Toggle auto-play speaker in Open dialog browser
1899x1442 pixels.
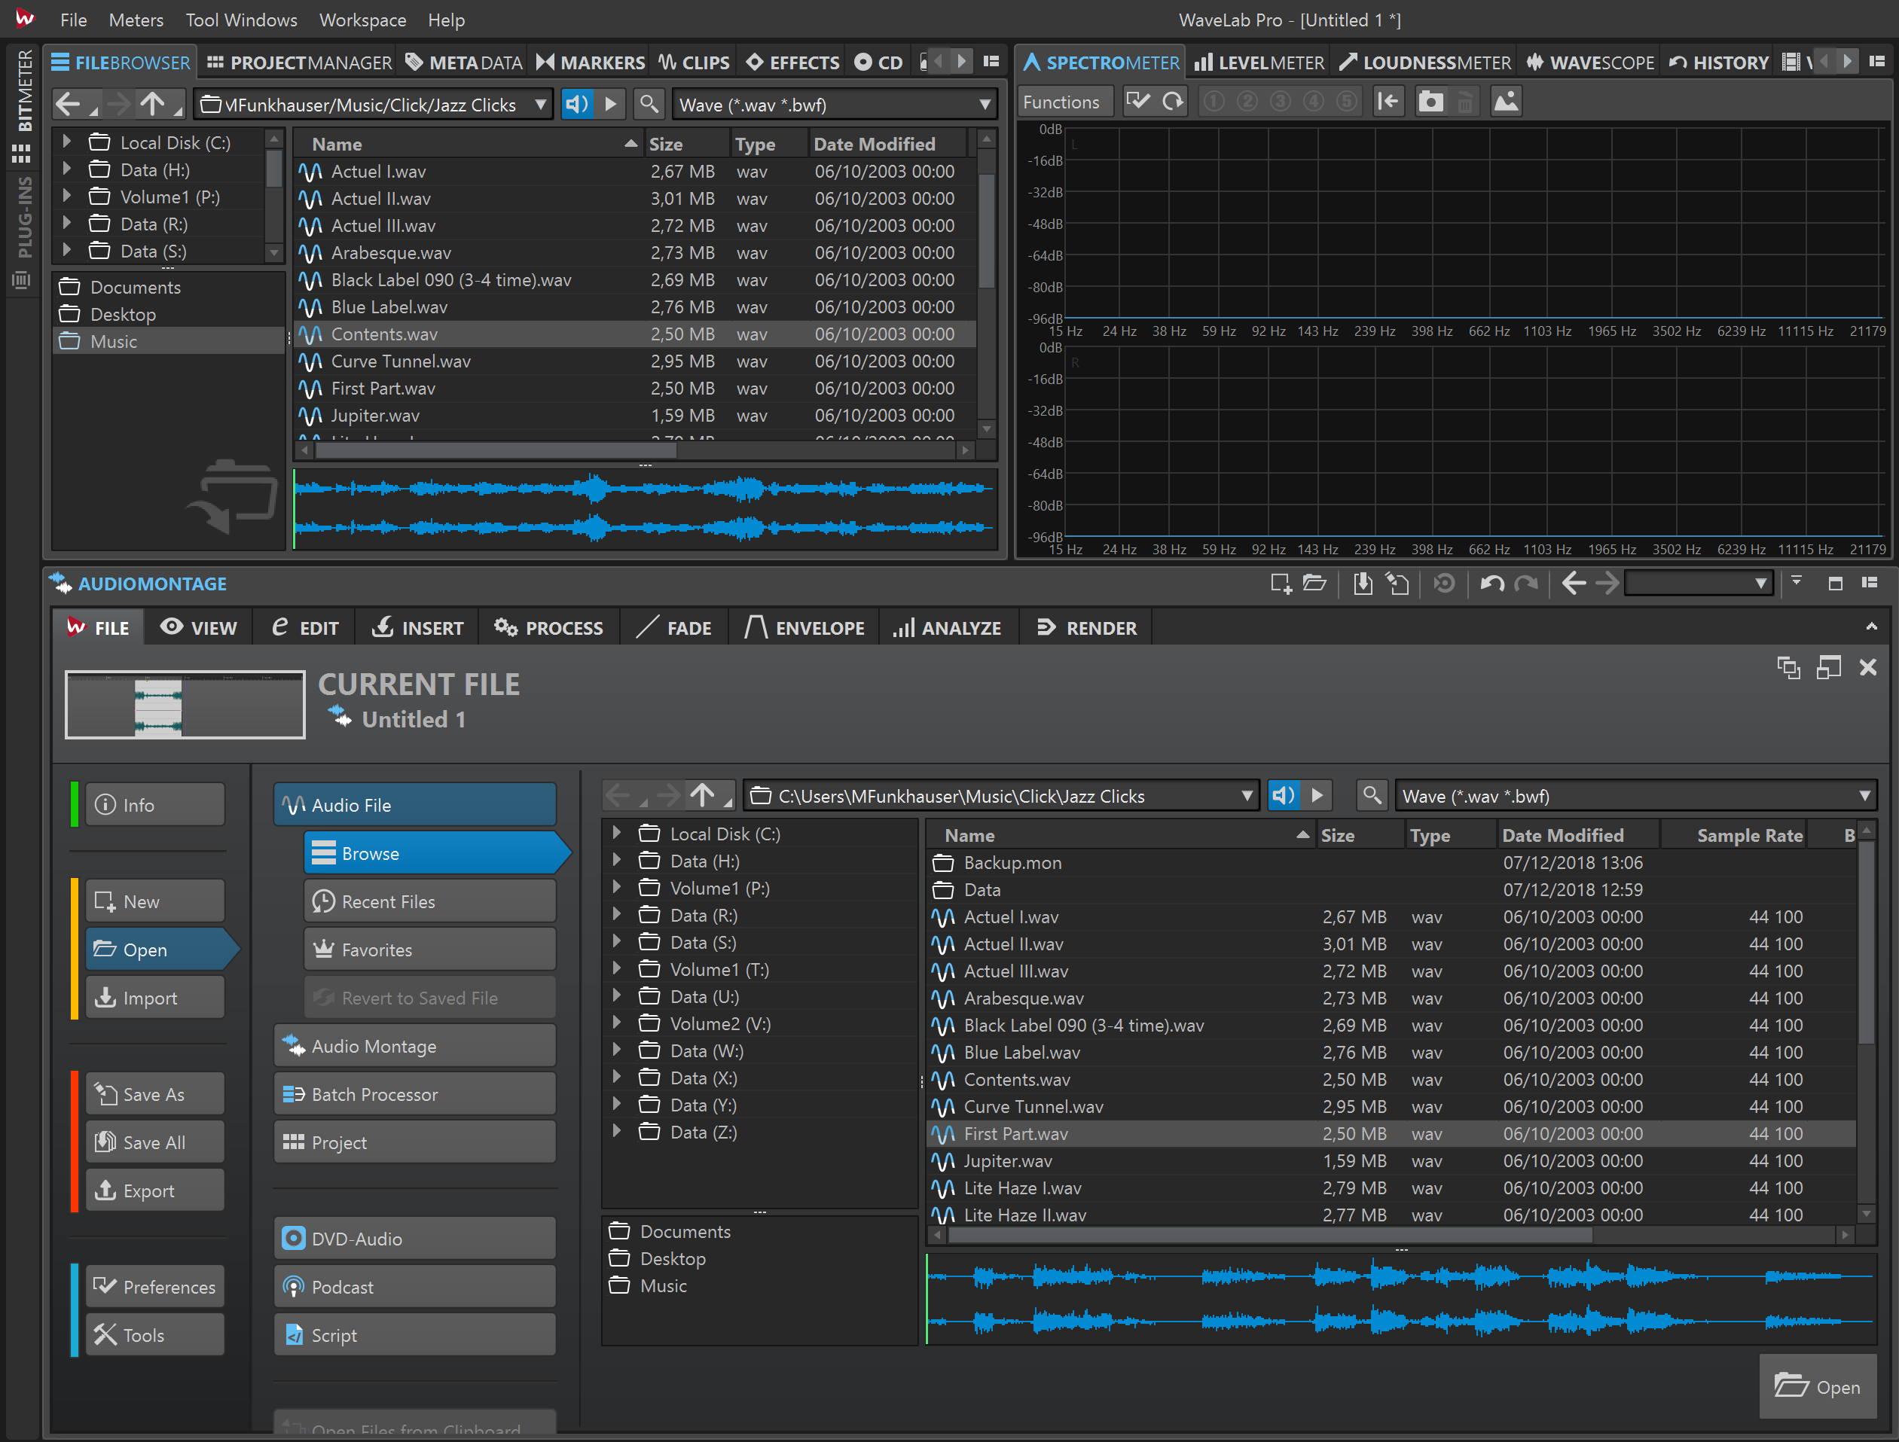pos(1284,796)
